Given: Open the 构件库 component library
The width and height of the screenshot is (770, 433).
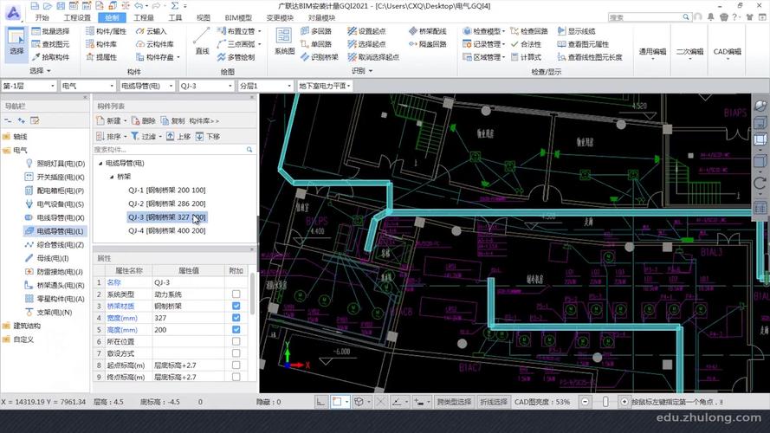Looking at the screenshot, I should 101,44.
